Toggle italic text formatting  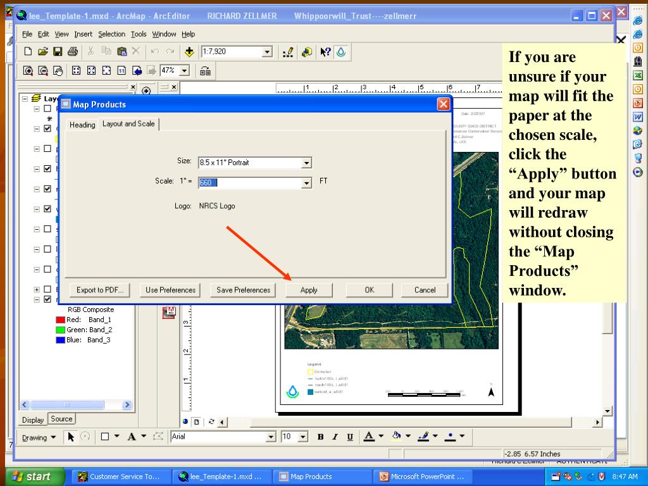pos(335,437)
